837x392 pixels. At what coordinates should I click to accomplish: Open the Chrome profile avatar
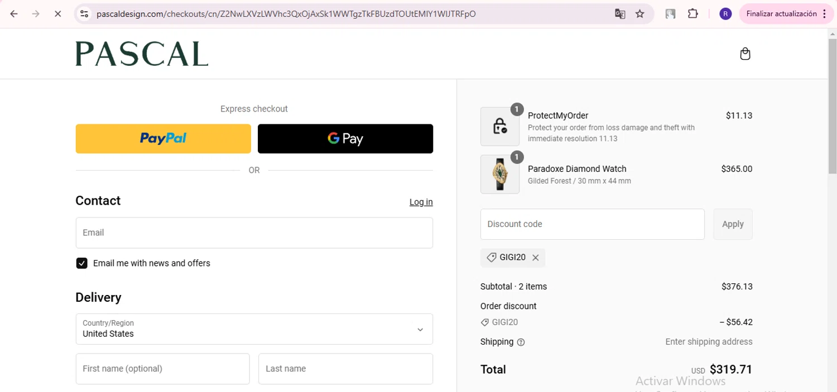[725, 14]
